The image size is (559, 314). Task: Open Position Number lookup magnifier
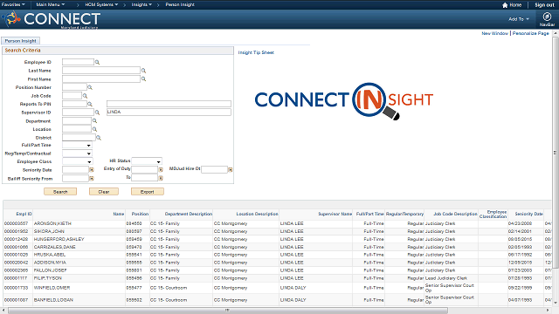(x=90, y=87)
